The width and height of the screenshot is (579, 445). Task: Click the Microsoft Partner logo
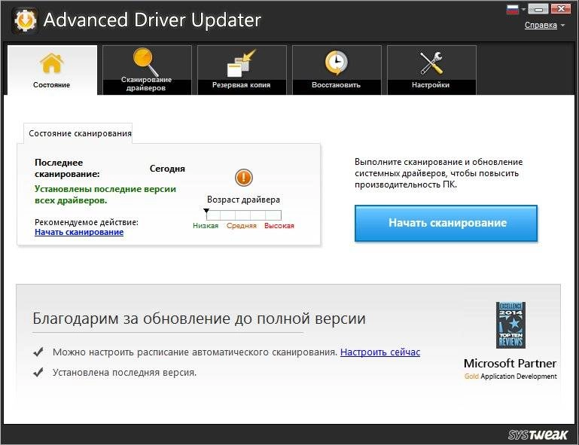(x=510, y=368)
